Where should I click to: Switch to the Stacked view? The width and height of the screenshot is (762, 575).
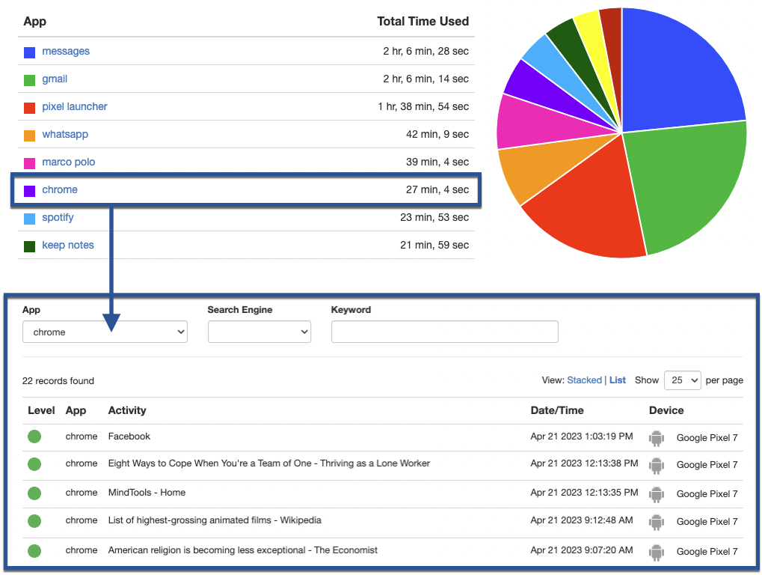point(584,380)
